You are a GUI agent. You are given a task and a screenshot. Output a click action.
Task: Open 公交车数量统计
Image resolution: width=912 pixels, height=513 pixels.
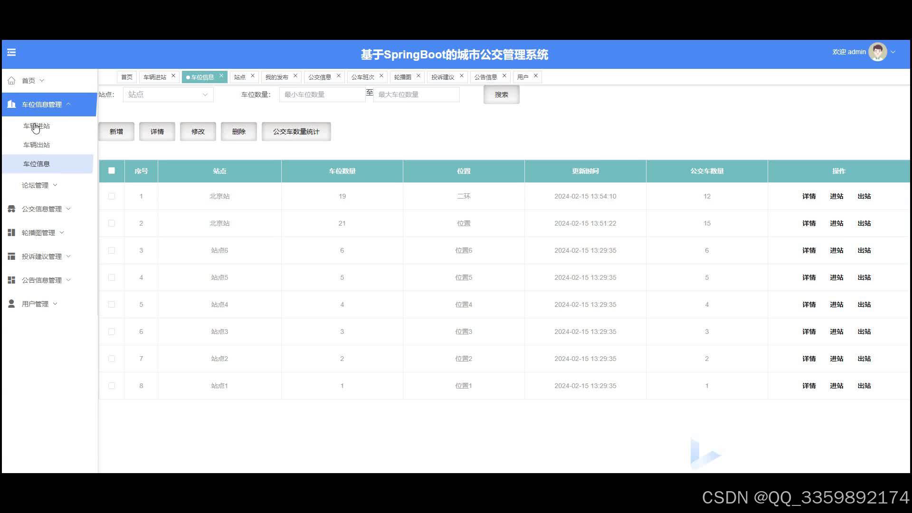coord(296,132)
